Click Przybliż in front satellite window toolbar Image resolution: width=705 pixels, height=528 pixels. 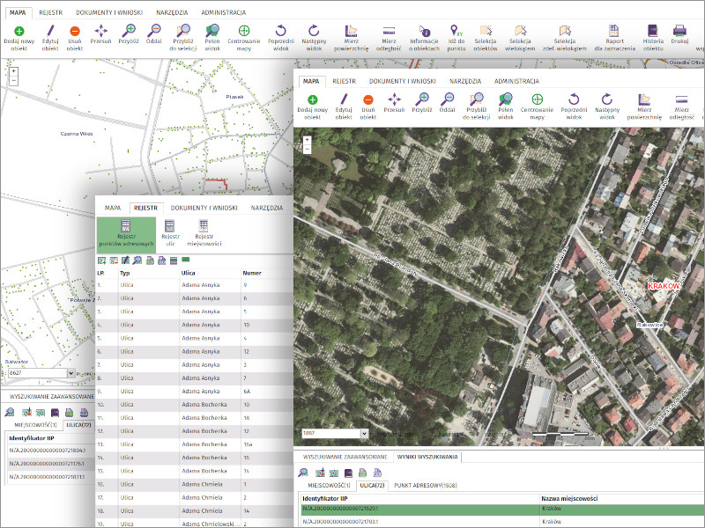(422, 104)
